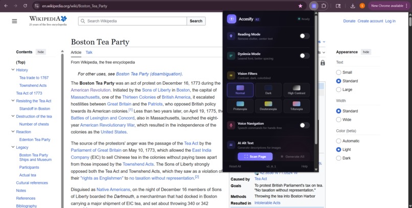Open the Chrome downloads icon

tap(353, 6)
